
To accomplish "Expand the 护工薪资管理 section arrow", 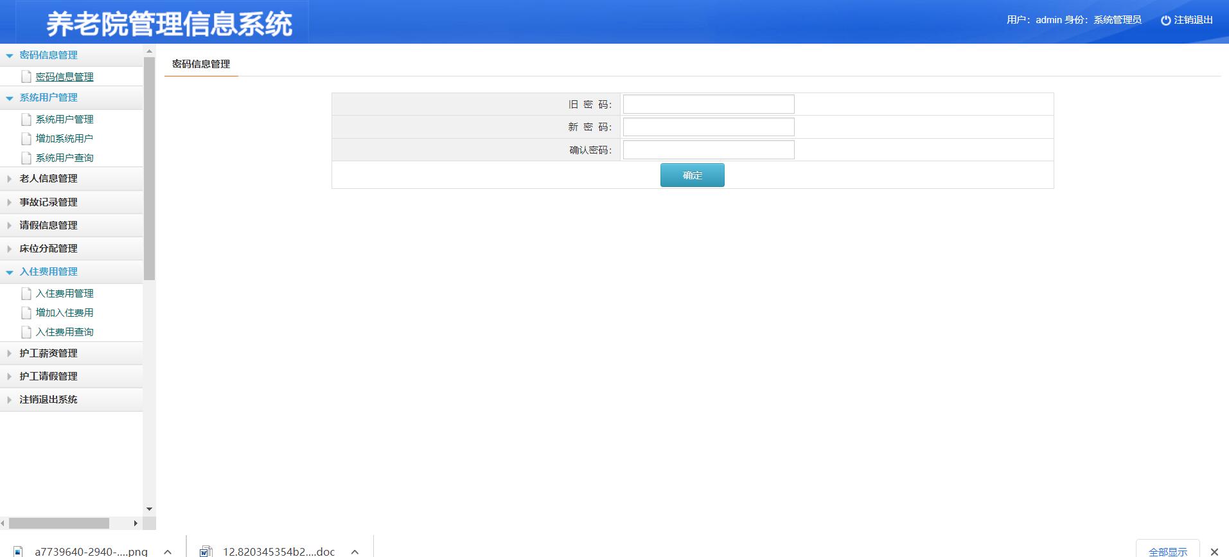I will [x=9, y=353].
